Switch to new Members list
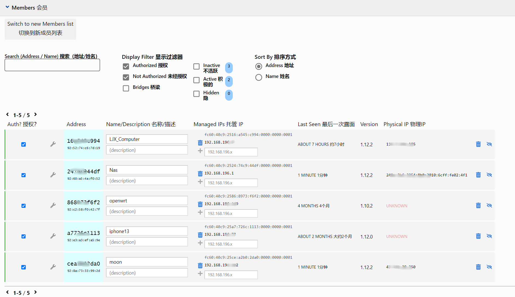Viewport: 515px width, 297px height. pyautogui.click(x=40, y=28)
